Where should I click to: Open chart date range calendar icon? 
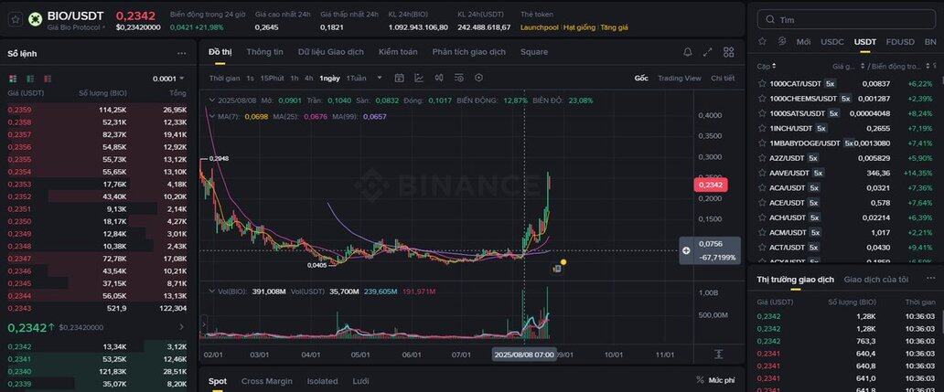(399, 79)
